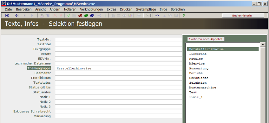
Task: Click the gray form layout icon
Action: point(74,16)
